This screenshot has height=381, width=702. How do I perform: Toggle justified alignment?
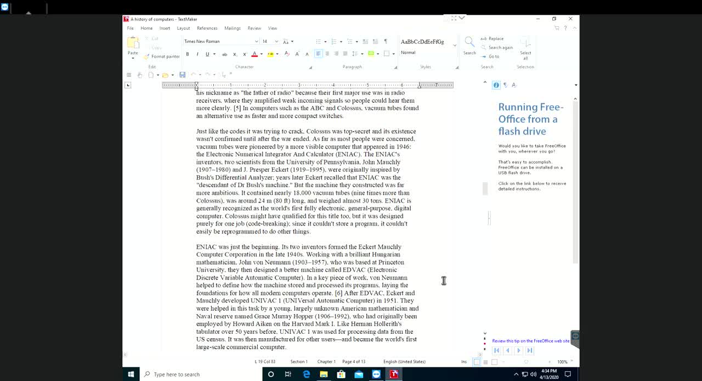pyautogui.click(x=345, y=54)
